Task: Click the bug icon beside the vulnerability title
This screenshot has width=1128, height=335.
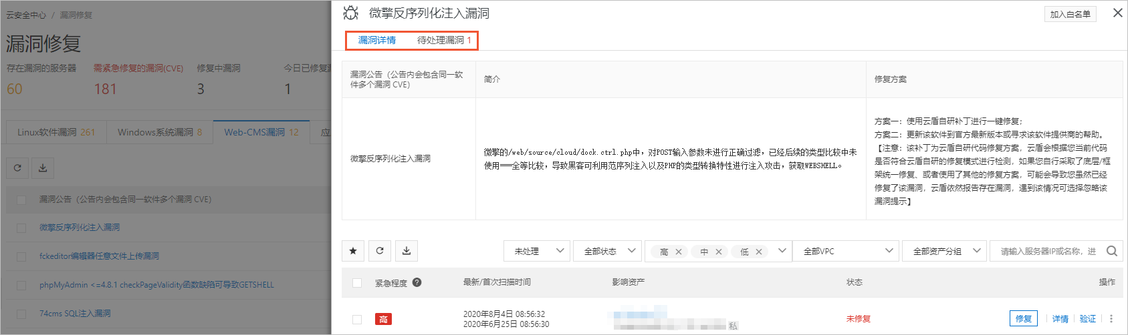Action: click(x=351, y=13)
